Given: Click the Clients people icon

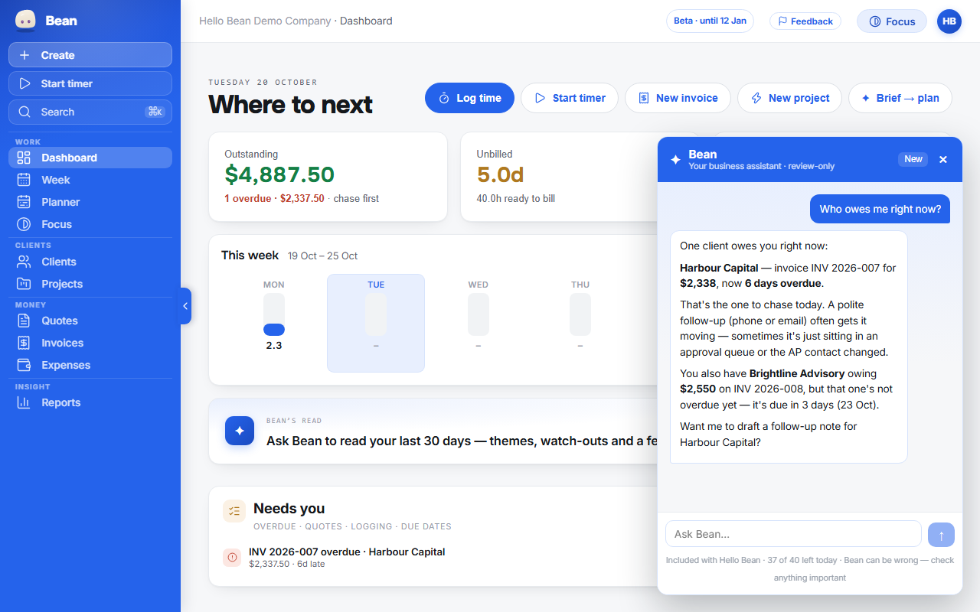Looking at the screenshot, I should (24, 262).
